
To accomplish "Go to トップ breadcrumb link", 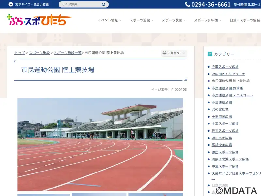I will (20, 53).
